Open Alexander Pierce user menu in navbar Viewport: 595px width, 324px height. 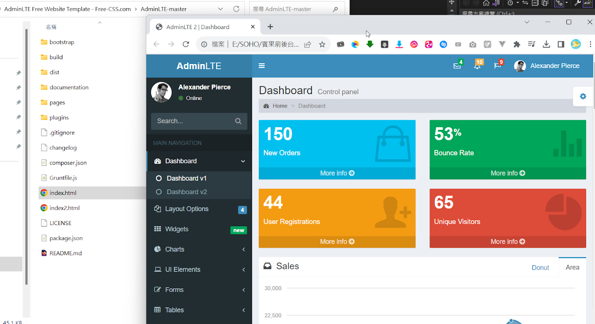(547, 66)
